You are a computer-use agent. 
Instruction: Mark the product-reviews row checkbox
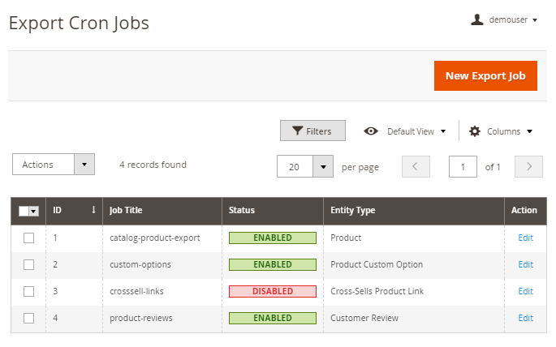coord(28,318)
